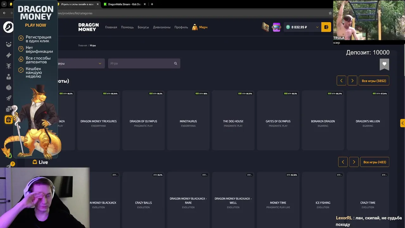Click the Dragon Money header logo
This screenshot has width=405, height=228.
pyautogui.click(x=89, y=27)
